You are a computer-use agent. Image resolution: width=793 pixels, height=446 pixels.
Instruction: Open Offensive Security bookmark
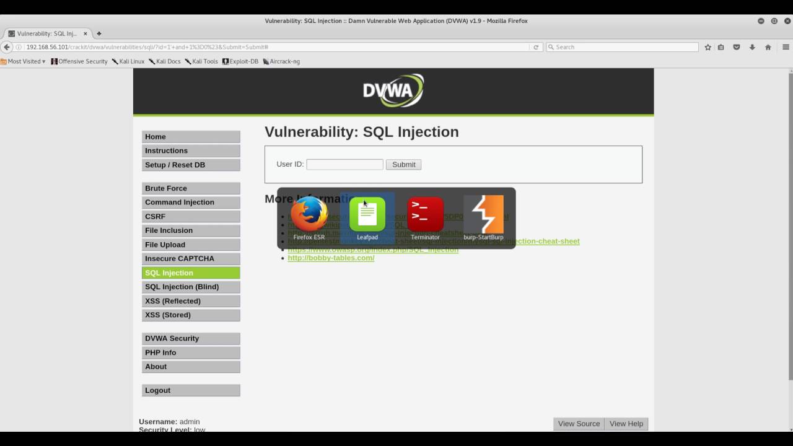coord(79,61)
